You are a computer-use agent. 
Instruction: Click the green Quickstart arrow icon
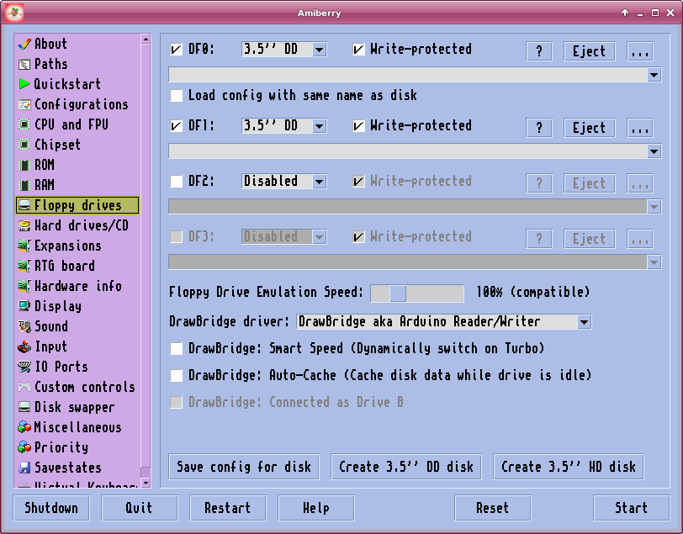click(24, 84)
